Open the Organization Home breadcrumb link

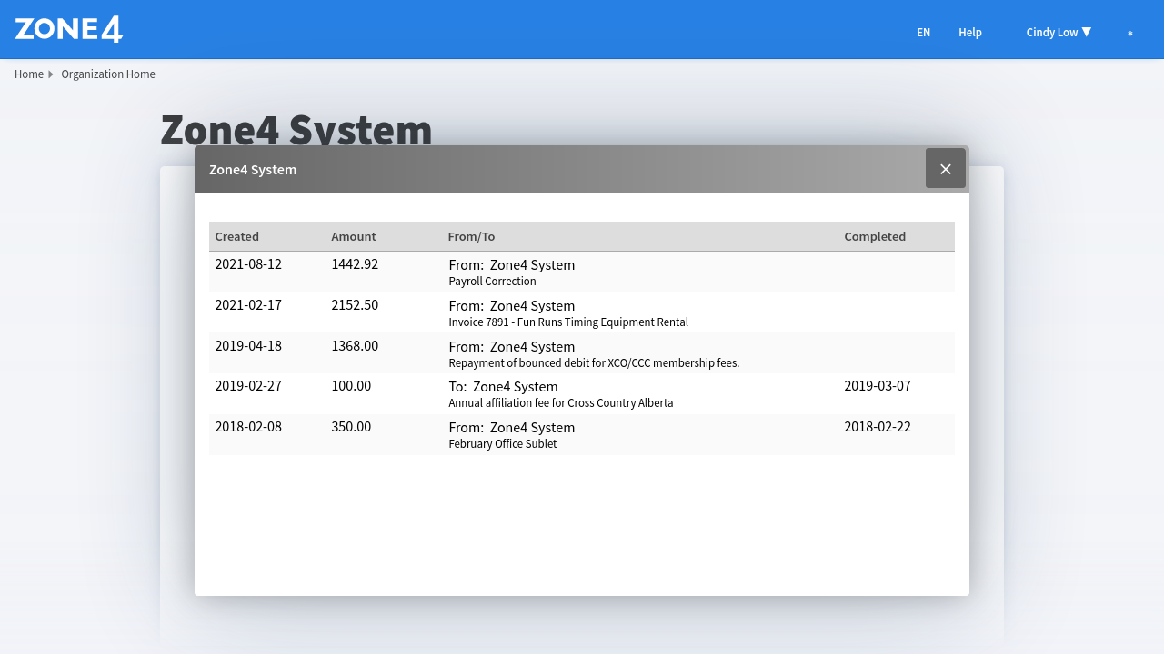click(108, 74)
